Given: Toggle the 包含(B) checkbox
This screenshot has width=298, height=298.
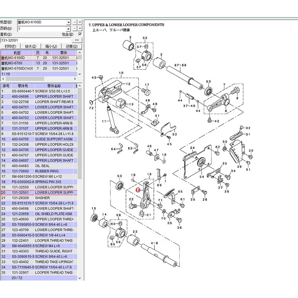Looking at the screenshot, I should click(x=80, y=34).
